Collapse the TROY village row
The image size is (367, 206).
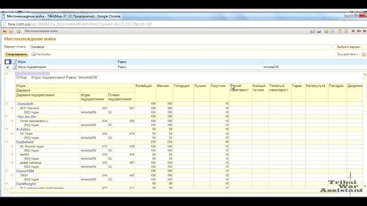(x=12, y=175)
